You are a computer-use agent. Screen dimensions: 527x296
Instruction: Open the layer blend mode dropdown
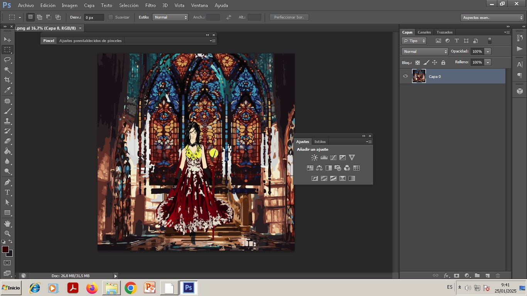(x=425, y=52)
